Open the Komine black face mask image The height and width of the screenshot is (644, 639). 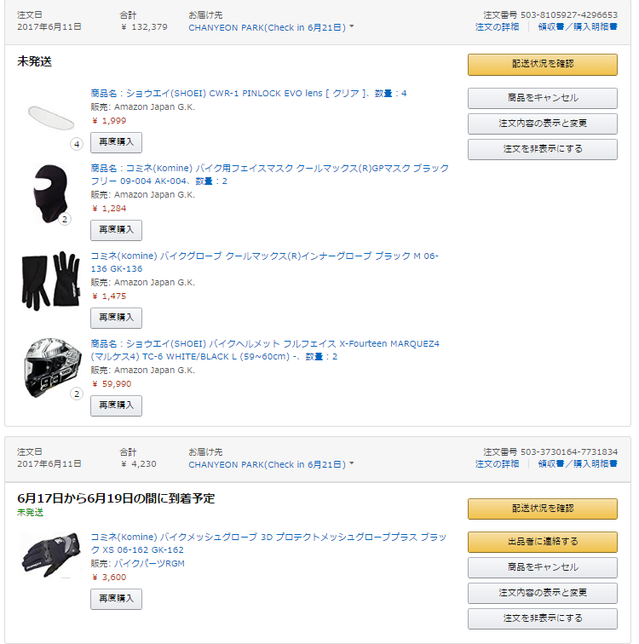[x=50, y=193]
